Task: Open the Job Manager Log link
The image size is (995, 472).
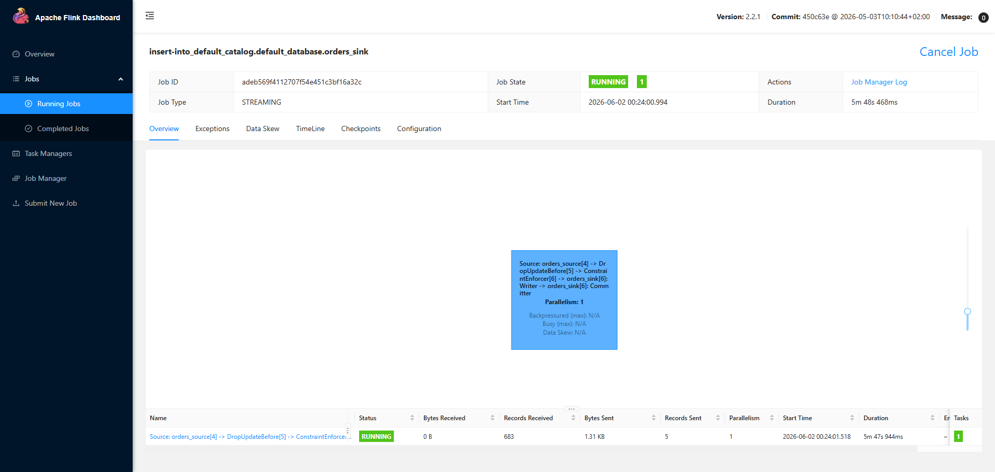Action: (x=879, y=82)
